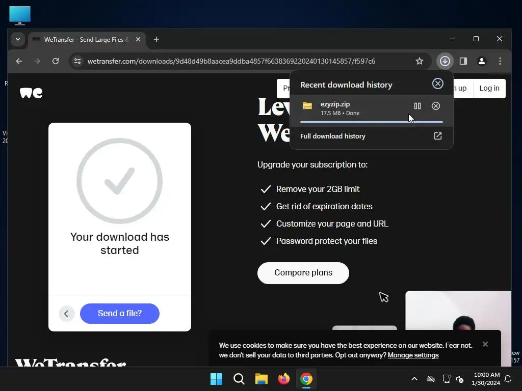Click 'Get rid of expiration dates' text

click(324, 207)
